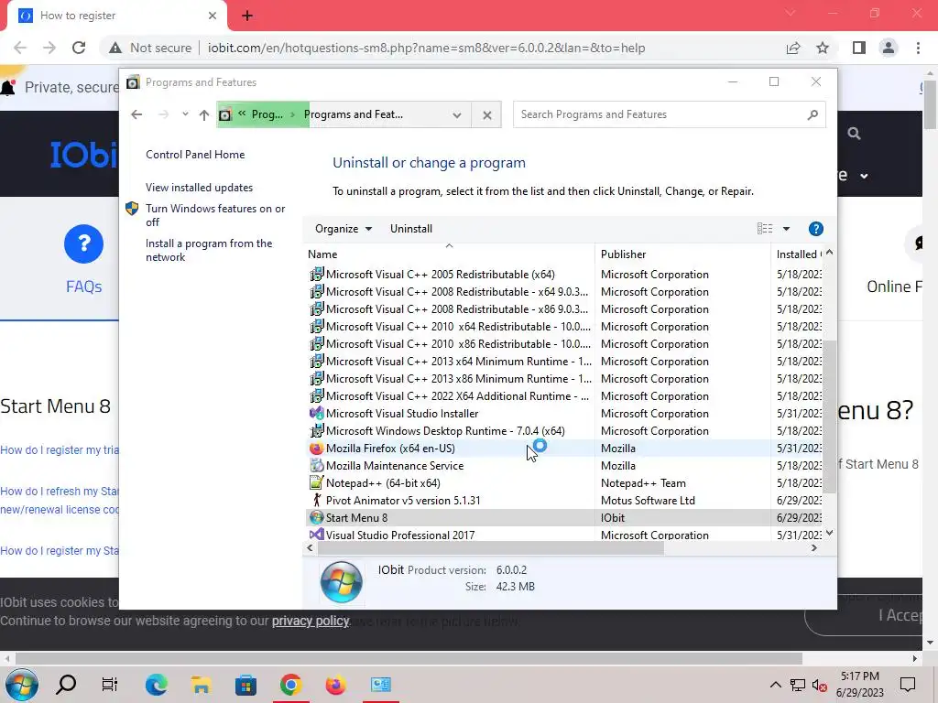Click the horizontal scrollbar left arrow in list
Viewport: 938px width, 703px height.
[x=310, y=547]
